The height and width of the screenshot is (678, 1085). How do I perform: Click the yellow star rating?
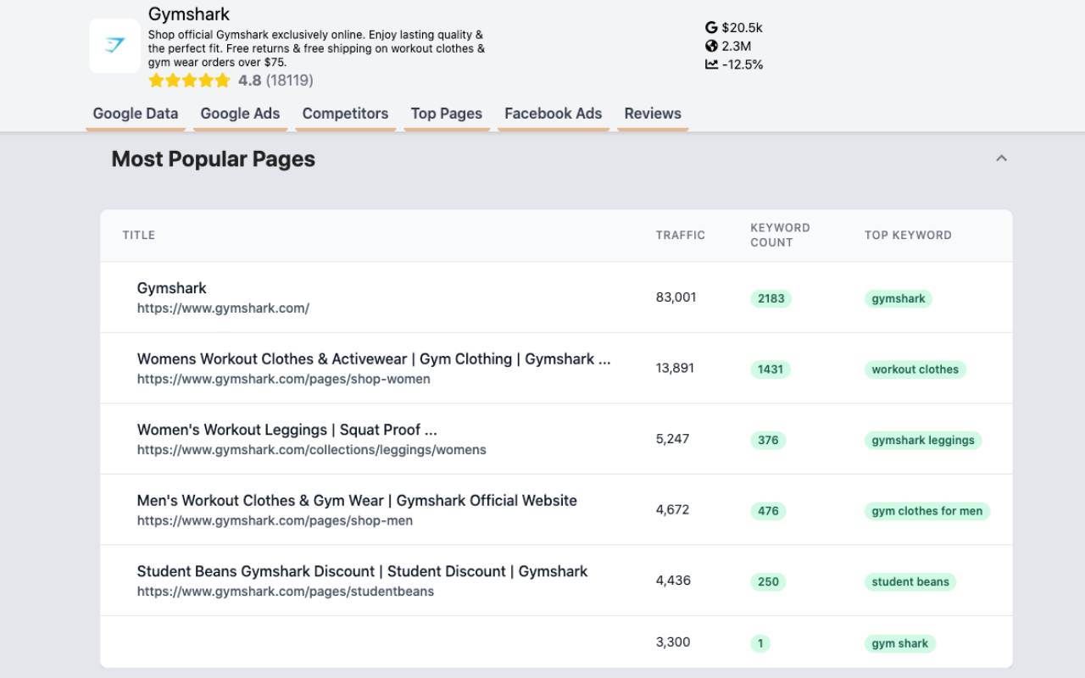point(189,81)
